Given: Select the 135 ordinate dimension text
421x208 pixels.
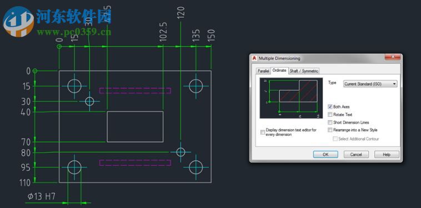Looking at the screenshot, I should [196, 35].
